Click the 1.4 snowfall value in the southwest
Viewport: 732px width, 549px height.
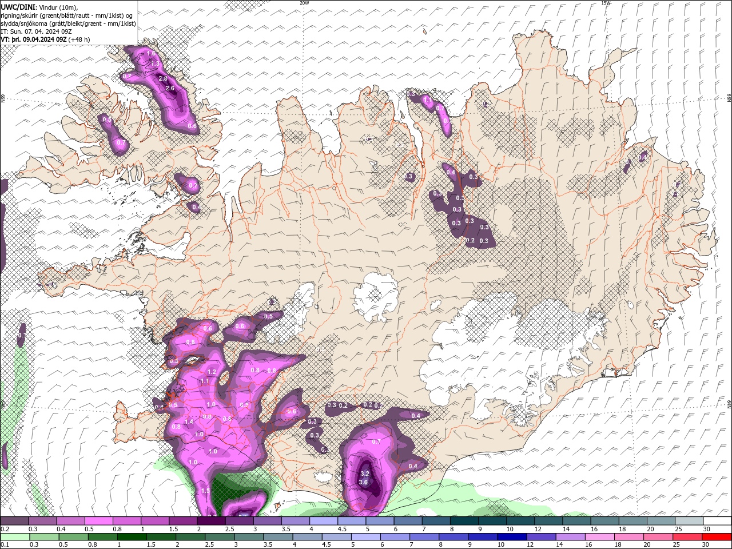point(189,421)
